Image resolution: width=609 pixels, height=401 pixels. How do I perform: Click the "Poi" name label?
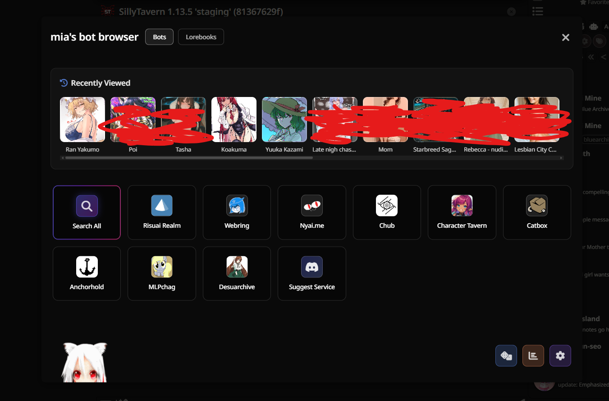(x=133, y=149)
